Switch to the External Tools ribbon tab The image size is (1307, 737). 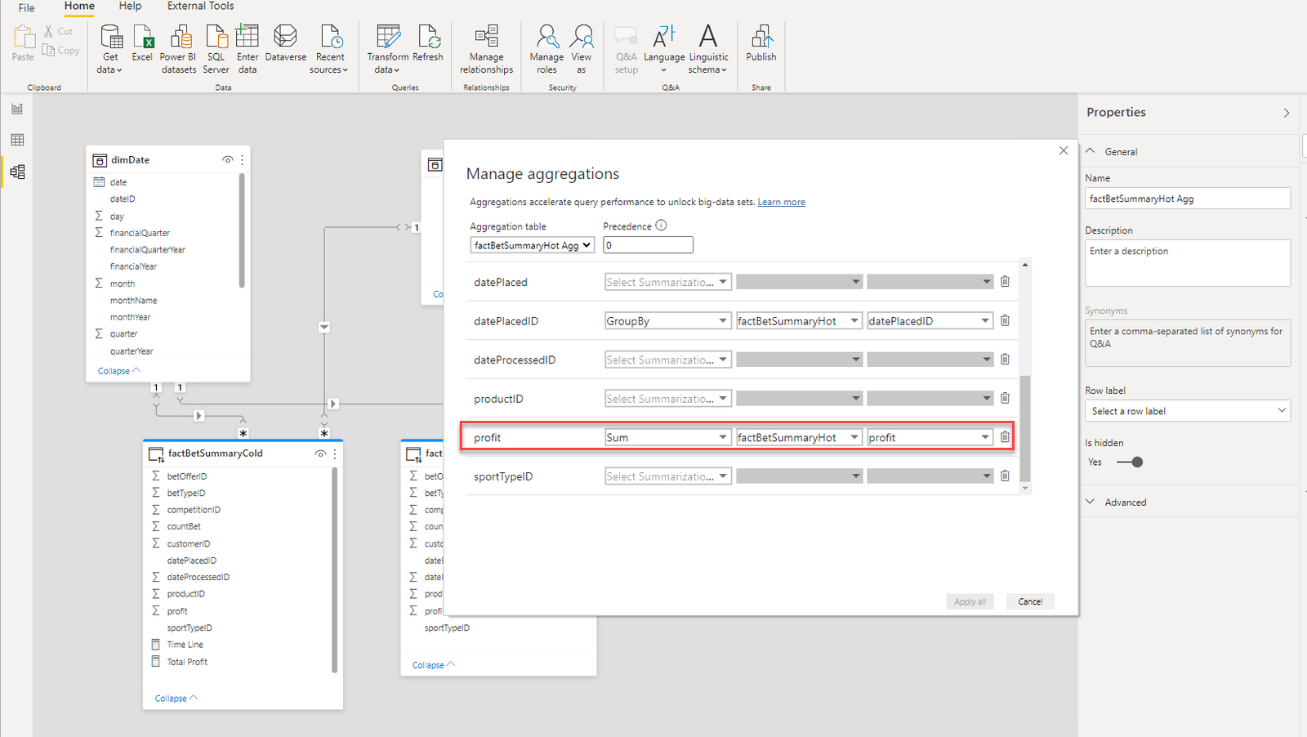200,7
